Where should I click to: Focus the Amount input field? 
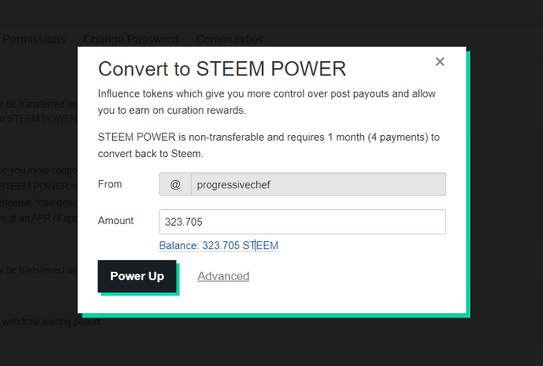(x=302, y=222)
